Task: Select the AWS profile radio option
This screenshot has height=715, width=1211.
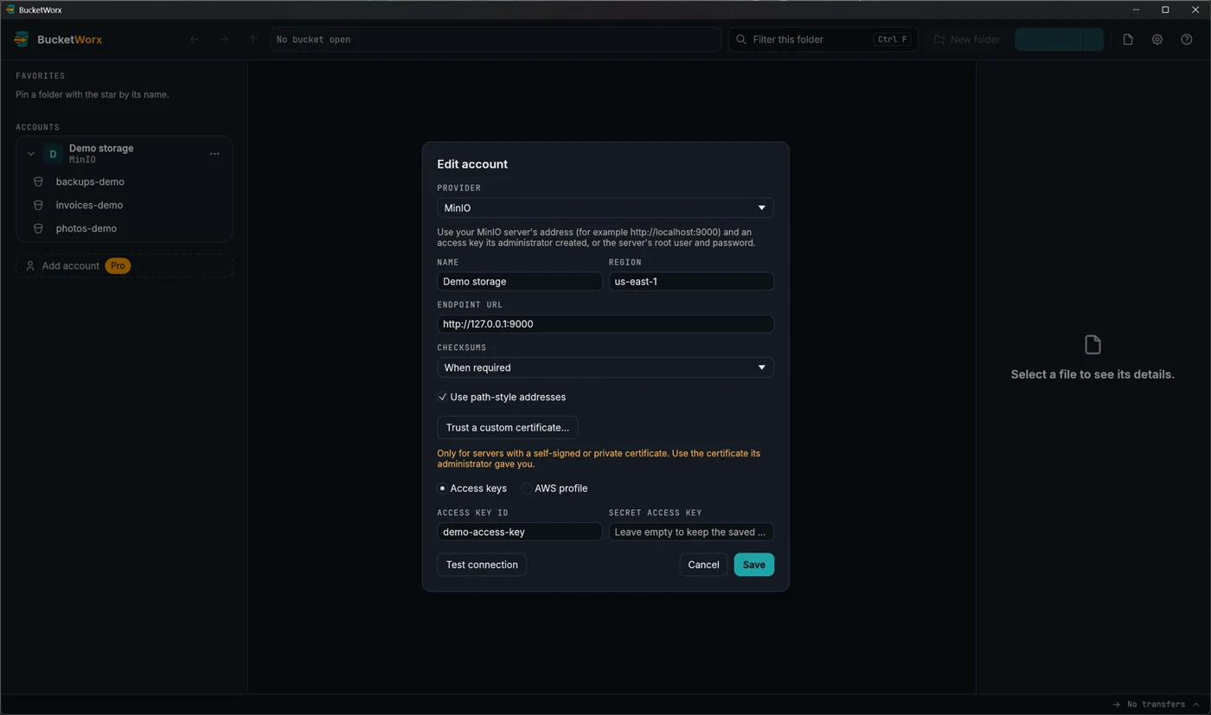Action: [526, 488]
